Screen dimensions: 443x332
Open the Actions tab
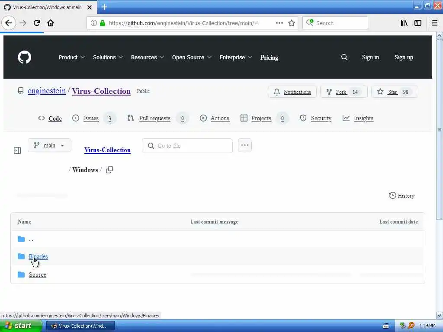click(215, 118)
